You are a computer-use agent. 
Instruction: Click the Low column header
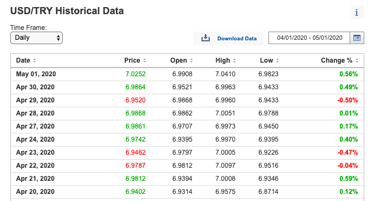[x=266, y=60]
